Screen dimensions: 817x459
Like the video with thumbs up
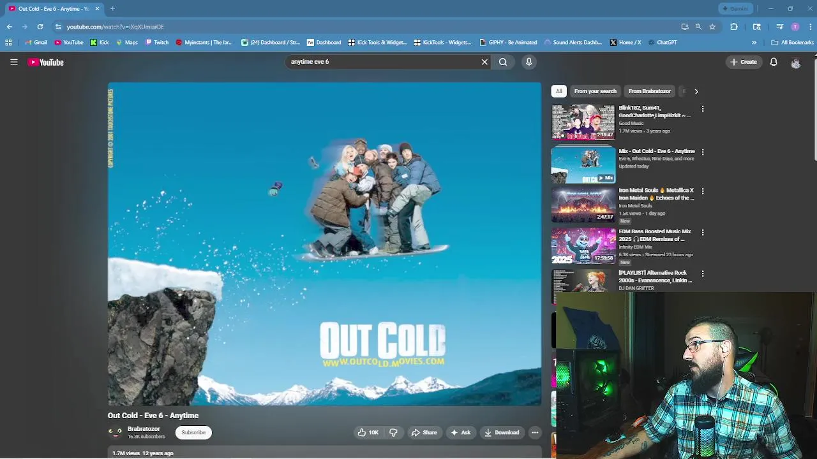click(x=368, y=432)
